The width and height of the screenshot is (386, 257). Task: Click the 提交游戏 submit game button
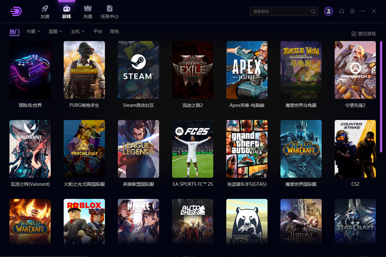(363, 34)
